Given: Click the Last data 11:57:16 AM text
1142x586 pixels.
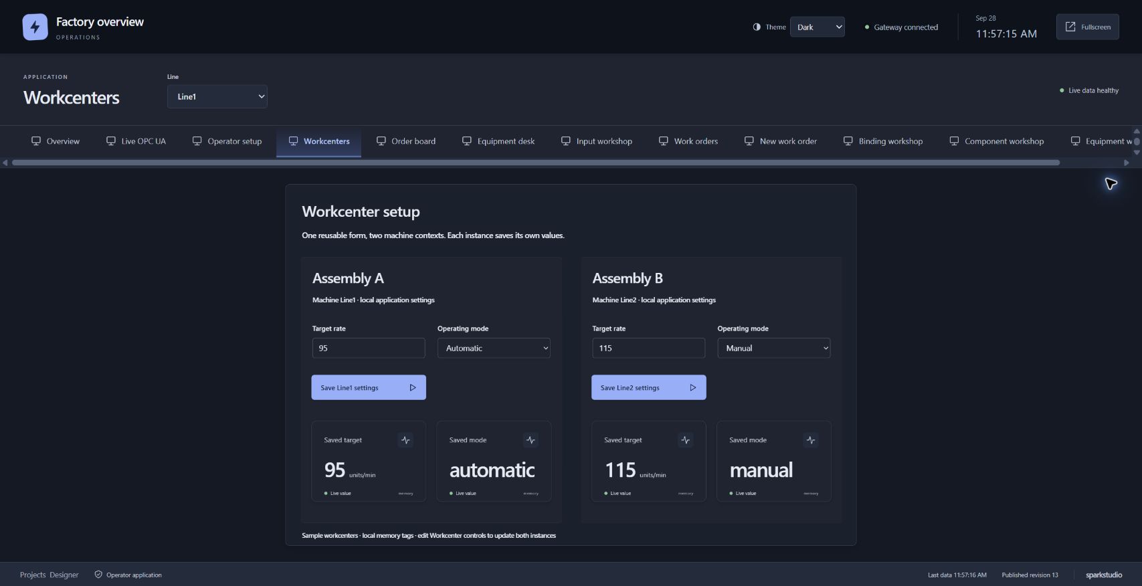Looking at the screenshot, I should pyautogui.click(x=957, y=575).
